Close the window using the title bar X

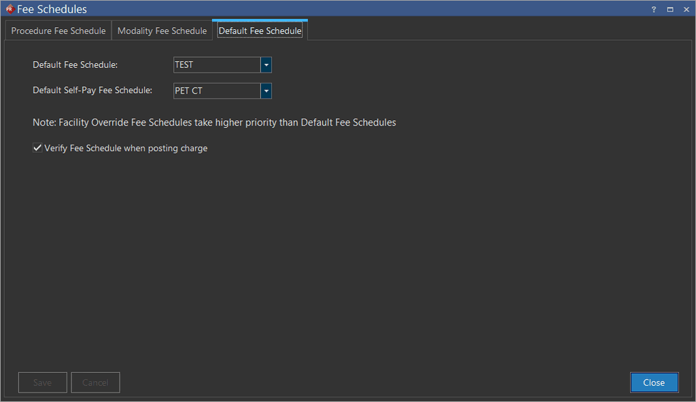(x=685, y=10)
